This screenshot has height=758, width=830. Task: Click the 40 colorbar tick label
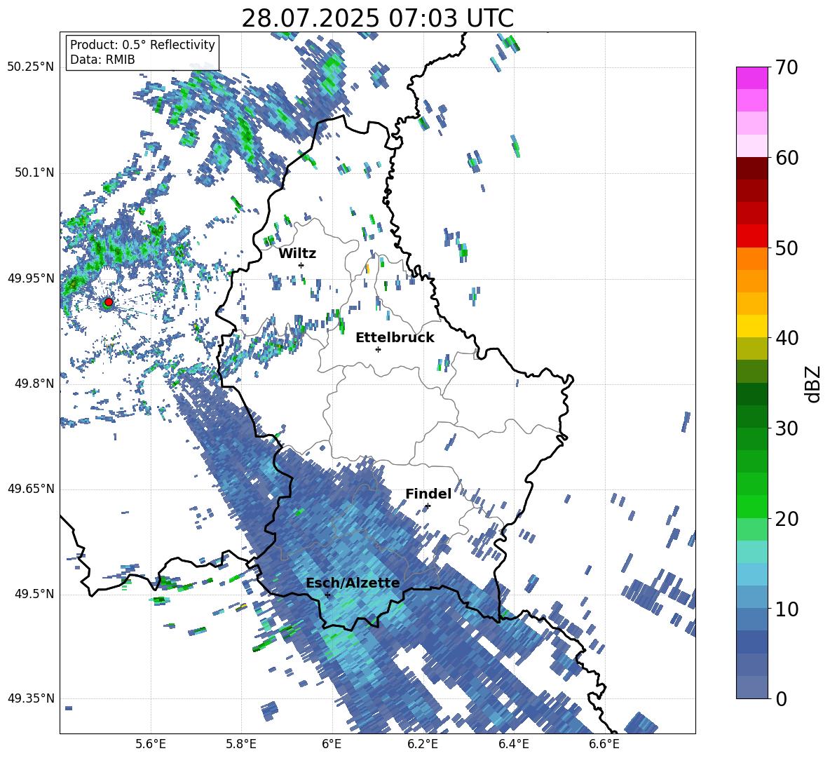click(787, 338)
